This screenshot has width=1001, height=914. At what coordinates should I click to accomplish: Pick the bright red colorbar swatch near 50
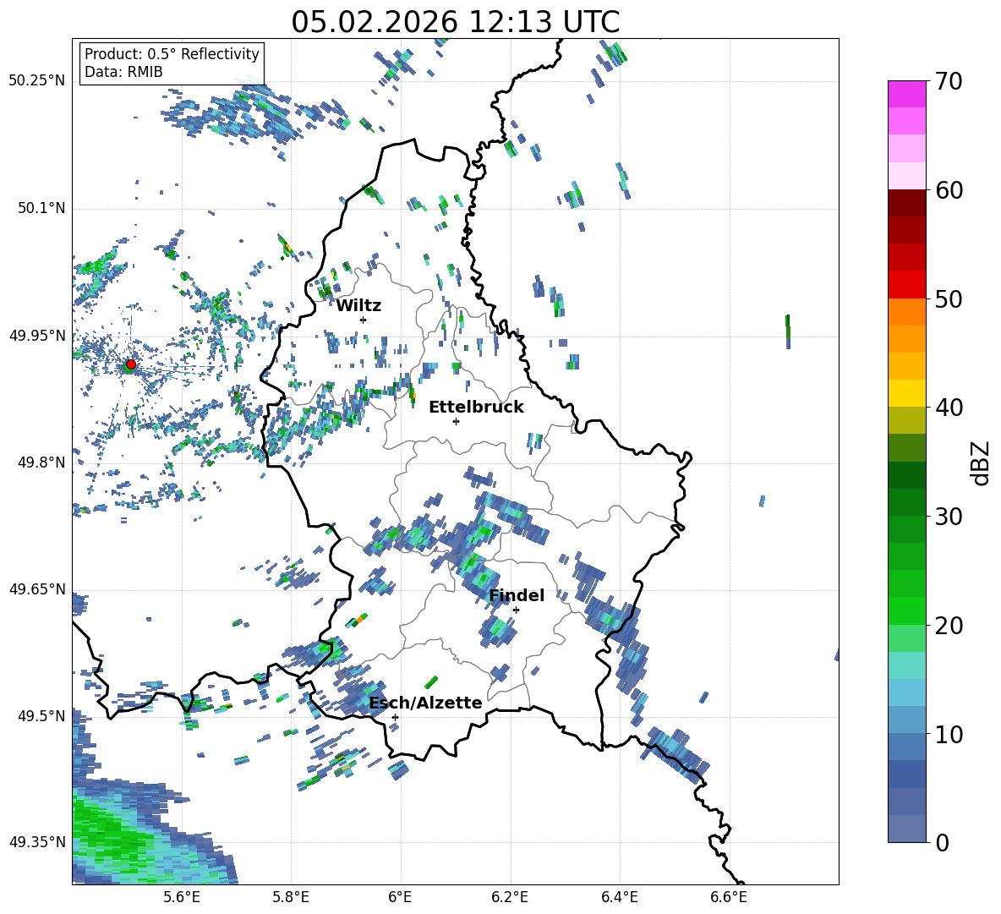907,284
